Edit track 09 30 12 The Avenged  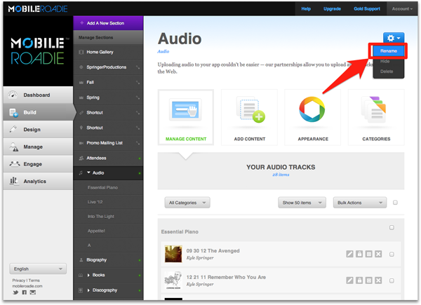pos(350,255)
